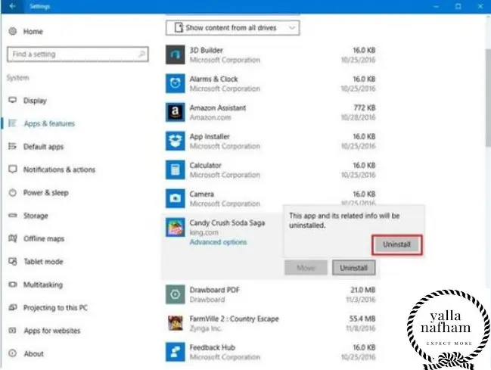
Task: Click the Apps for websites icon
Action: (13, 330)
